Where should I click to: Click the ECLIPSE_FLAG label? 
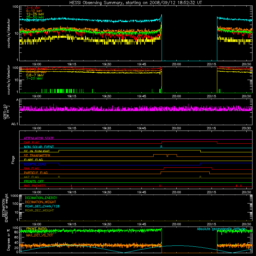[35, 164]
